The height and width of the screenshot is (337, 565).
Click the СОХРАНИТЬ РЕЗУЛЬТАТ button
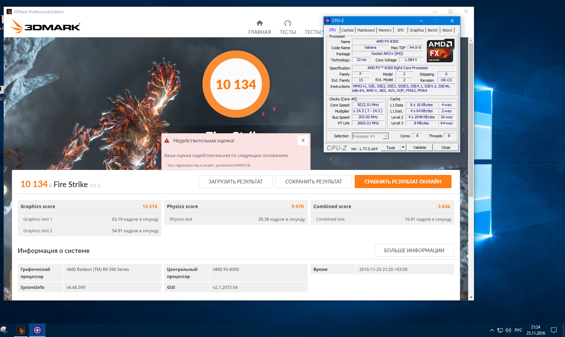pyautogui.click(x=314, y=181)
